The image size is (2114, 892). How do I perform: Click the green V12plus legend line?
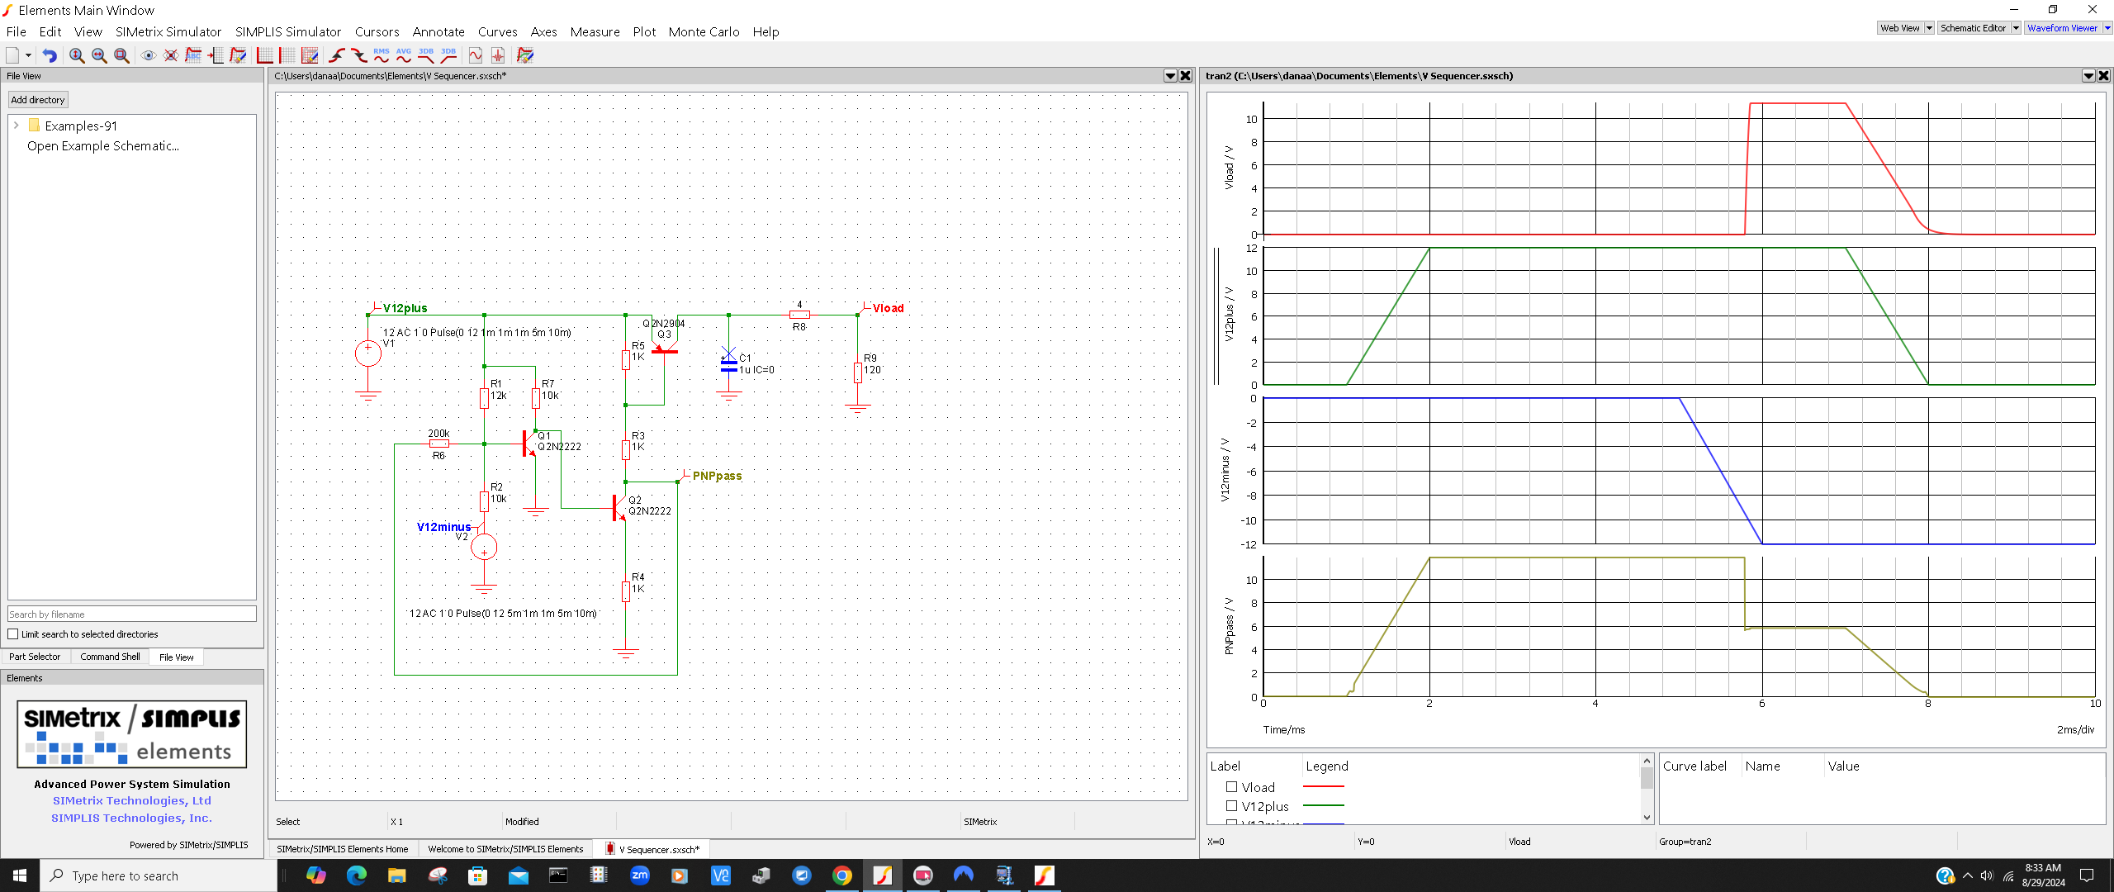(1324, 805)
